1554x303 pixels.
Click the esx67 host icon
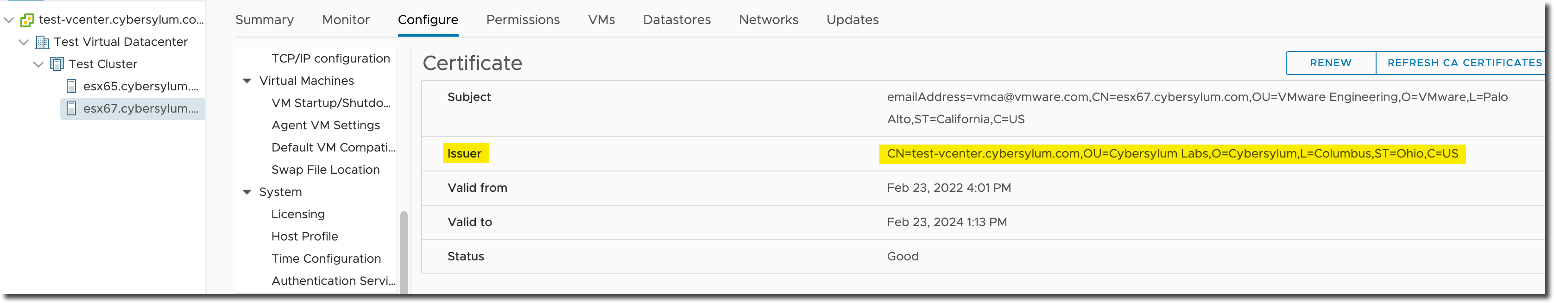(x=71, y=109)
